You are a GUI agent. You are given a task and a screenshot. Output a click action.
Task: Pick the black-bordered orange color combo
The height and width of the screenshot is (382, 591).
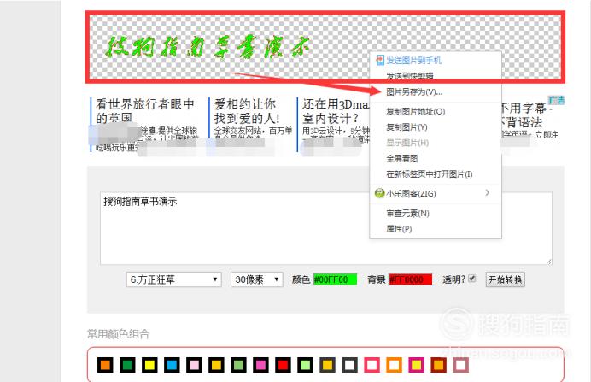105,365
